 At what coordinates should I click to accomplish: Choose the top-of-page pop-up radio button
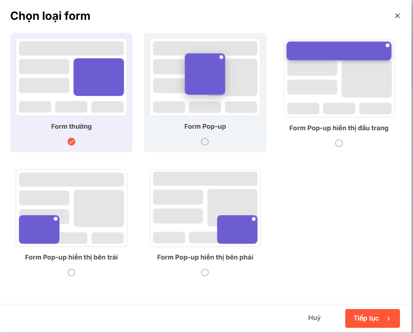tap(339, 143)
